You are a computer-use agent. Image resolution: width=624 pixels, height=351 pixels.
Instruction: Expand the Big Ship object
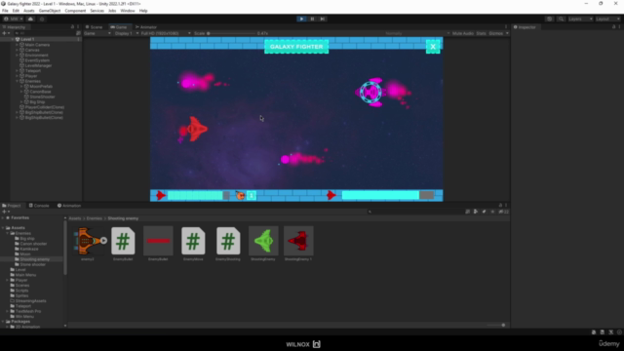click(x=21, y=101)
